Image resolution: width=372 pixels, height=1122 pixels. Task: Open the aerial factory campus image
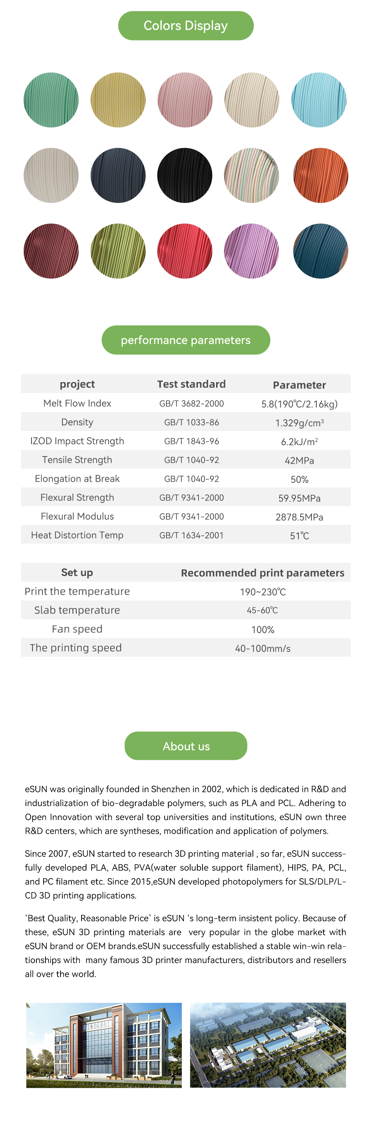click(268, 1045)
